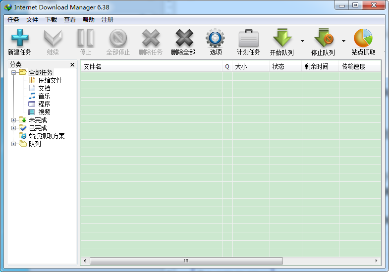Screen dimensions: 389x272
Task: Open the 下载 menu
Action: (x=51, y=20)
